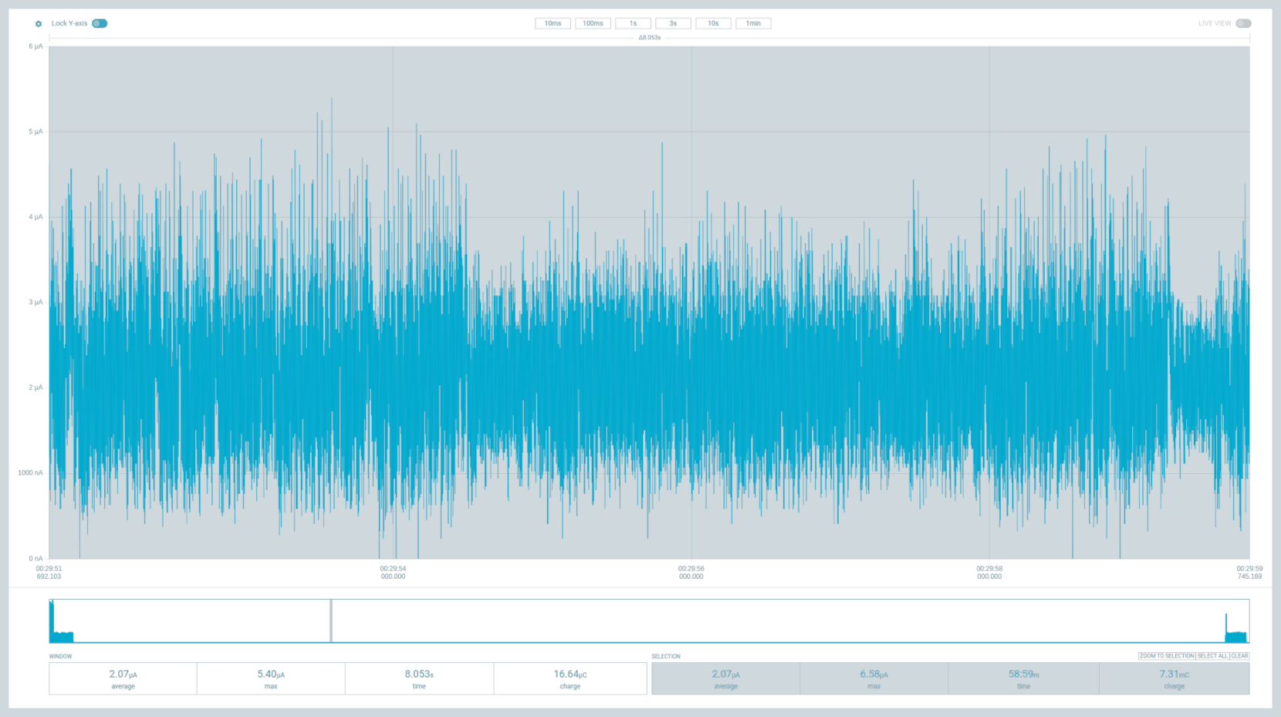Set time window to 1s
Viewport: 1281px width, 717px height.
click(633, 23)
